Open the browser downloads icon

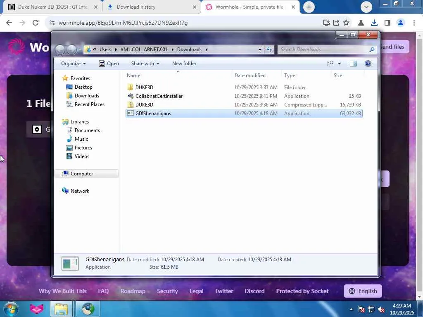click(x=374, y=23)
